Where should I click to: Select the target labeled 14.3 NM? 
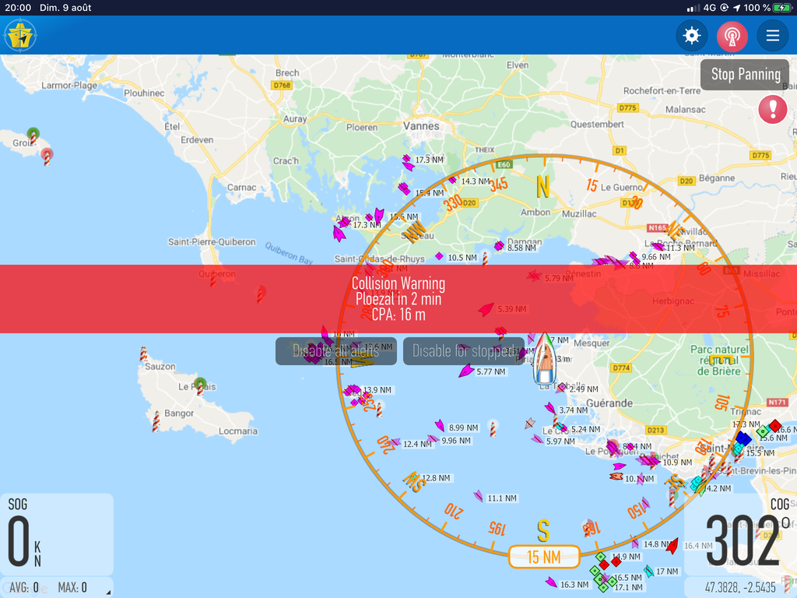point(452,180)
